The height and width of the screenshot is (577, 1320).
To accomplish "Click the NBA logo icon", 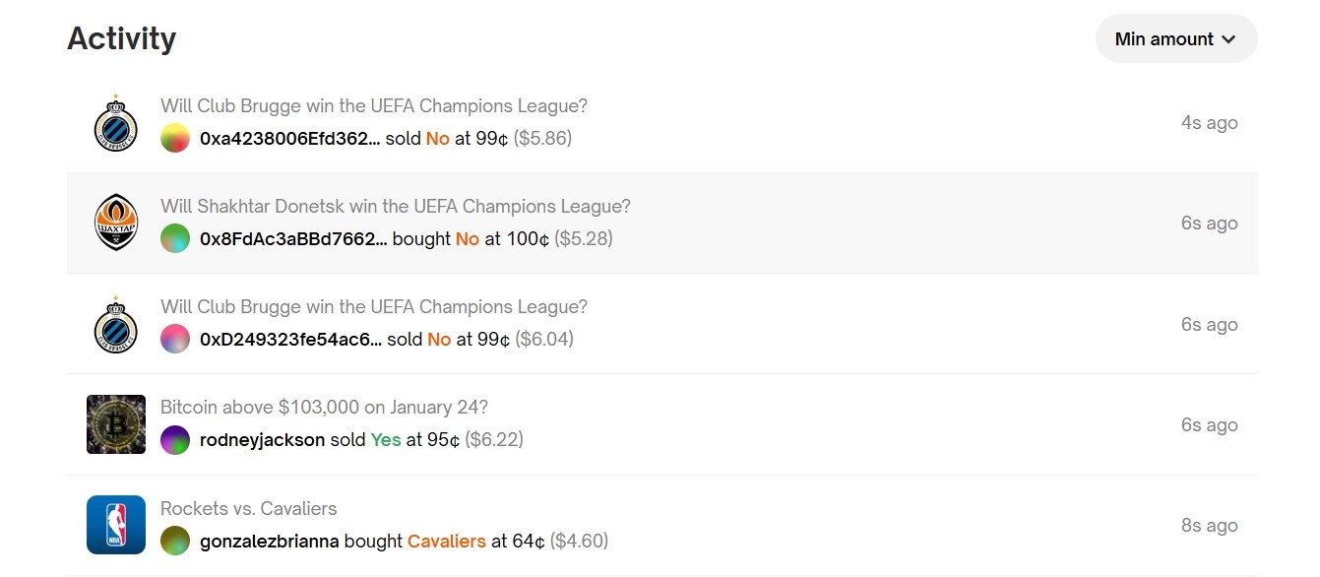I will click(x=116, y=526).
